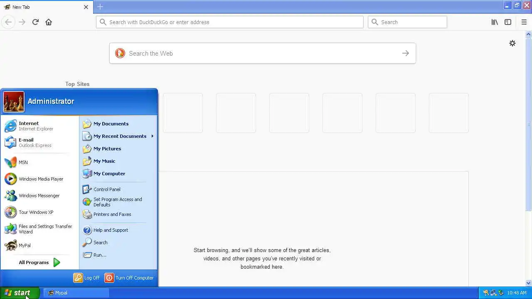532x299 pixels.
Task: Click the Windows start button
Action: tap(20, 293)
